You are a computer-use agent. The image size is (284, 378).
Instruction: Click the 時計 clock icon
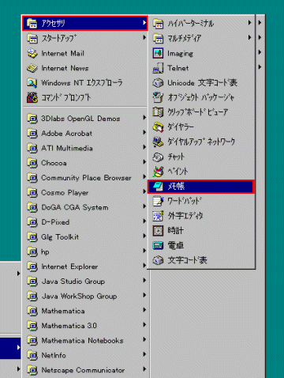point(158,231)
